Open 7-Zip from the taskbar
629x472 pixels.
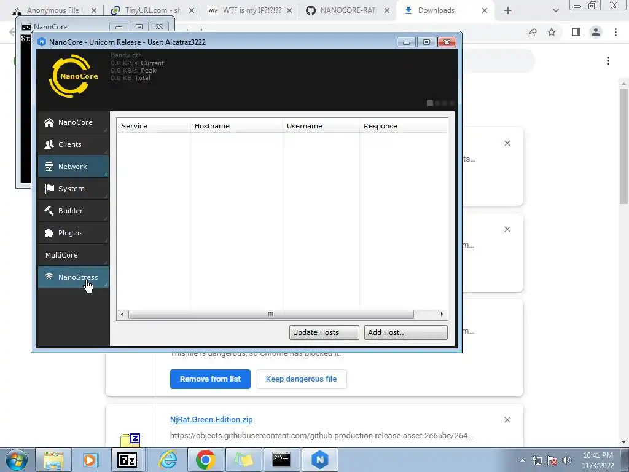127,460
